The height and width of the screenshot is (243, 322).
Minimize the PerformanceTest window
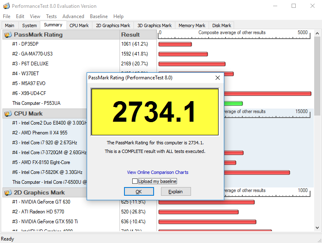[275, 6]
